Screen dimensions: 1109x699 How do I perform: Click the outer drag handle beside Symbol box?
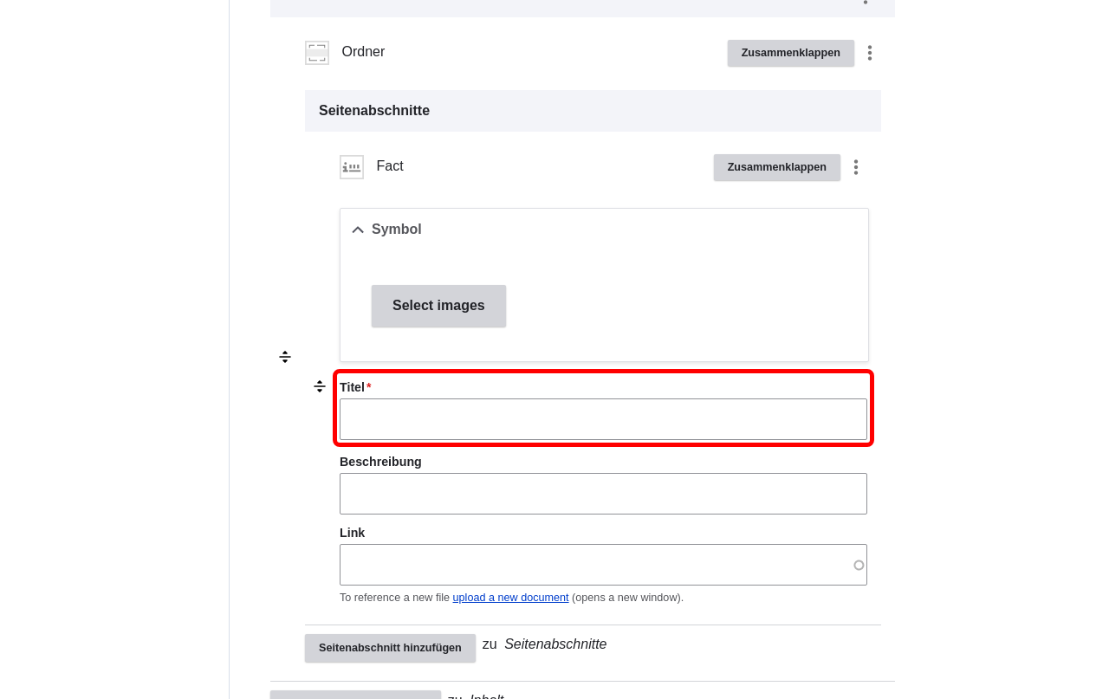coord(285,357)
